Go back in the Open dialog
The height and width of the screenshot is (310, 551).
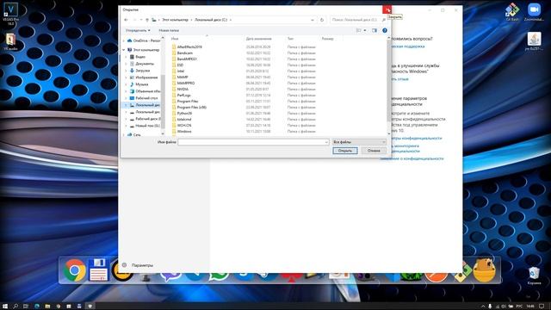coord(127,20)
